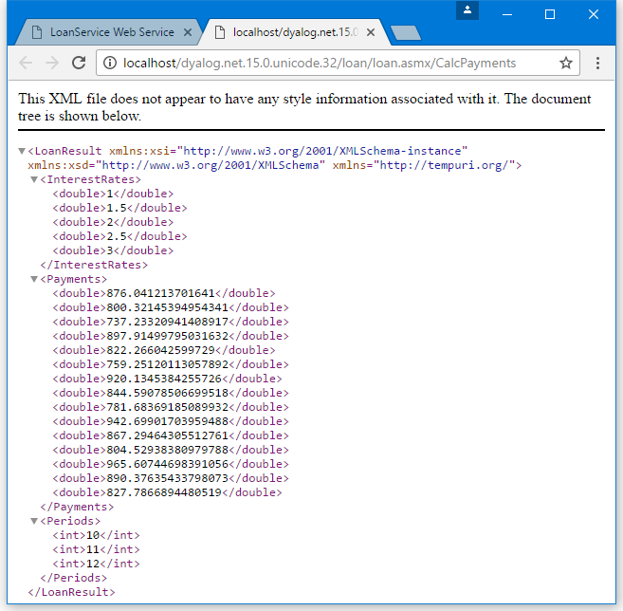623x611 pixels.
Task: Open the Chrome user profile icon
Action: pyautogui.click(x=468, y=11)
